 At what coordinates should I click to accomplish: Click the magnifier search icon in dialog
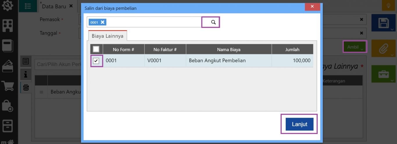click(x=213, y=22)
